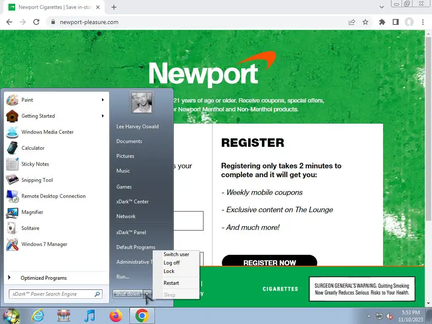The width and height of the screenshot is (432, 324).
Task: Open xDark™ Panel
Action: pyautogui.click(x=131, y=232)
